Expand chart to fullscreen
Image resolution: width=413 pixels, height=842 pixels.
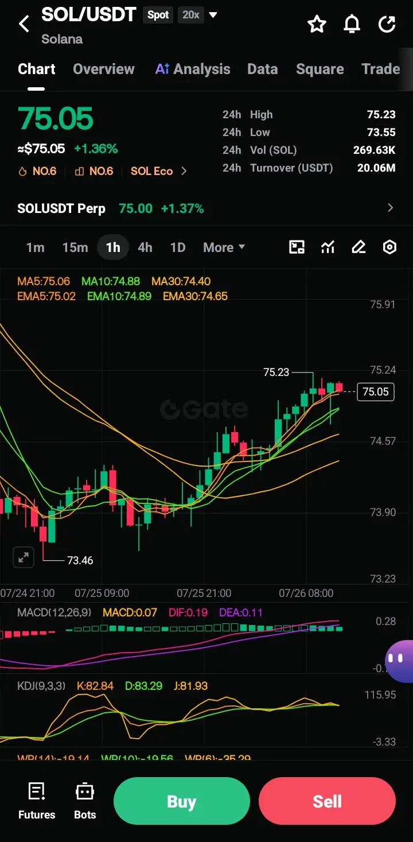24,557
